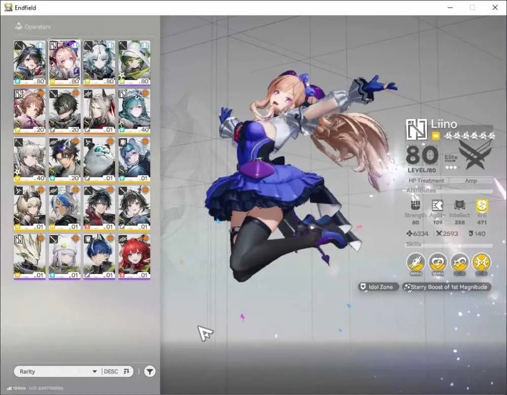Click the Will value 471
Screen dimensions: 507x395
(482, 222)
